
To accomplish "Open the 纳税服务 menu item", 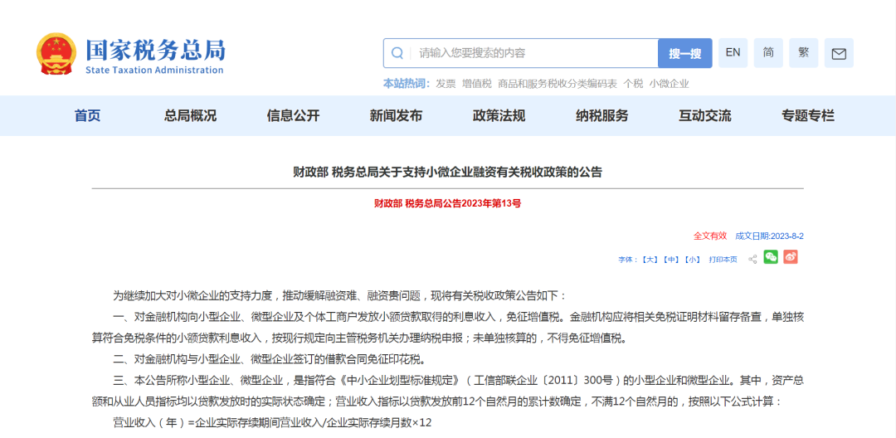I will tap(601, 116).
